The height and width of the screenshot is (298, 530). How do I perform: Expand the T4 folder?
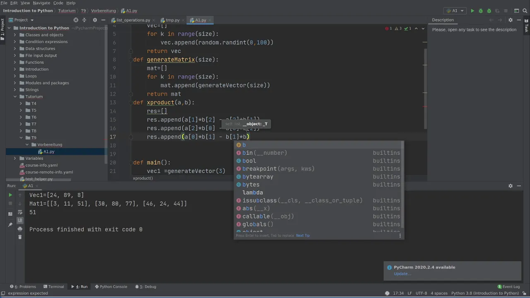pos(21,103)
